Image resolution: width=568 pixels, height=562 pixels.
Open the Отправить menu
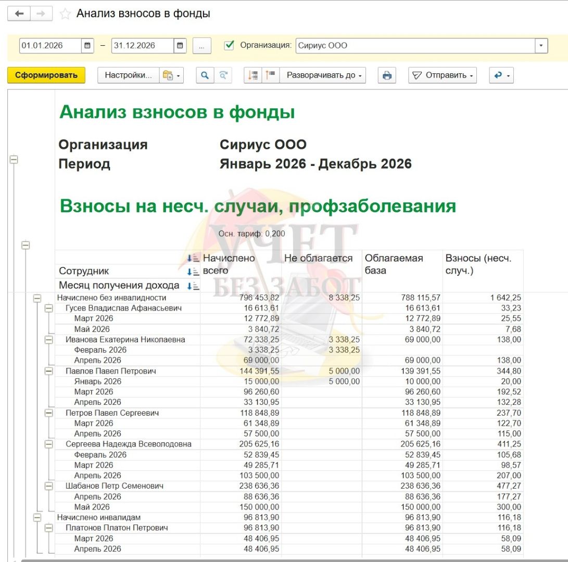tap(443, 75)
